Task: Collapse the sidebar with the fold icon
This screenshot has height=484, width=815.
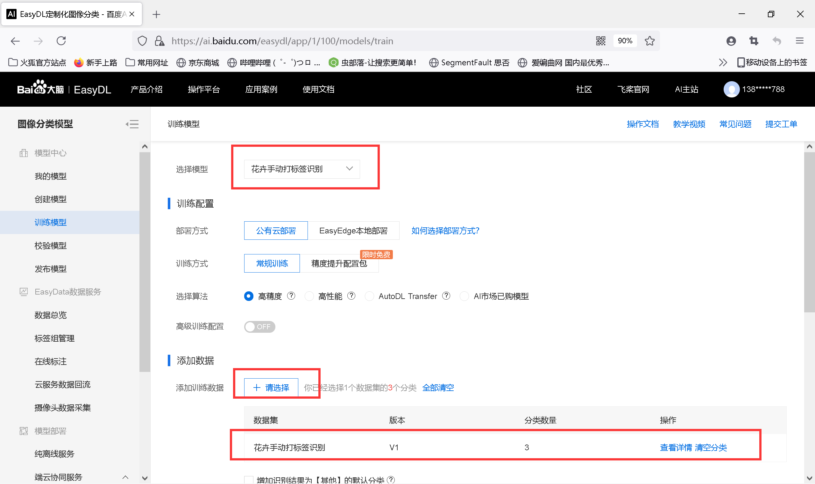Action: 132,124
